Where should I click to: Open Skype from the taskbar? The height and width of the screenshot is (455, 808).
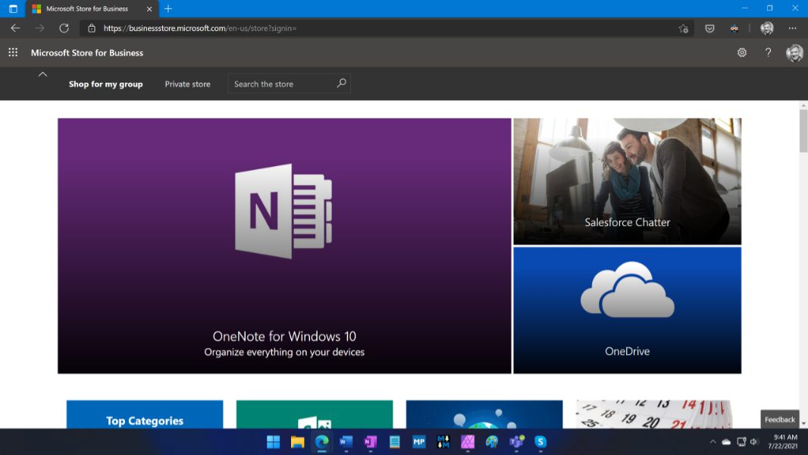[x=540, y=441]
